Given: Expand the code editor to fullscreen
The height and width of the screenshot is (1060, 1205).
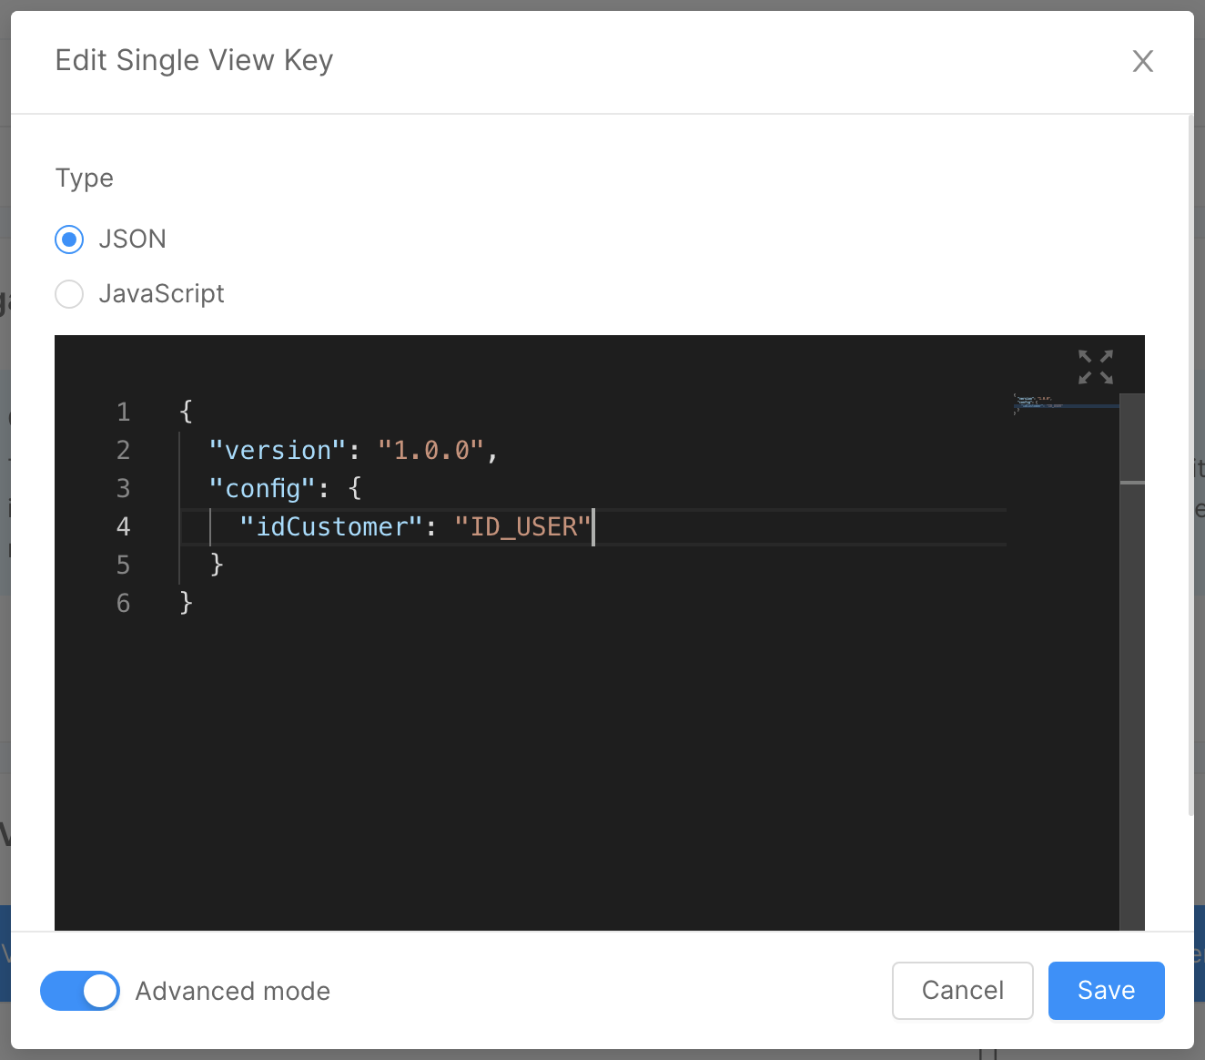Looking at the screenshot, I should (1095, 367).
